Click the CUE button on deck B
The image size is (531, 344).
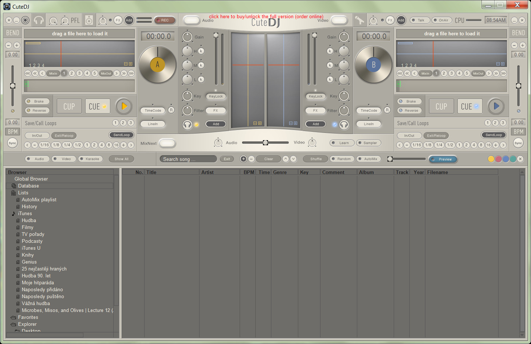pos(470,106)
